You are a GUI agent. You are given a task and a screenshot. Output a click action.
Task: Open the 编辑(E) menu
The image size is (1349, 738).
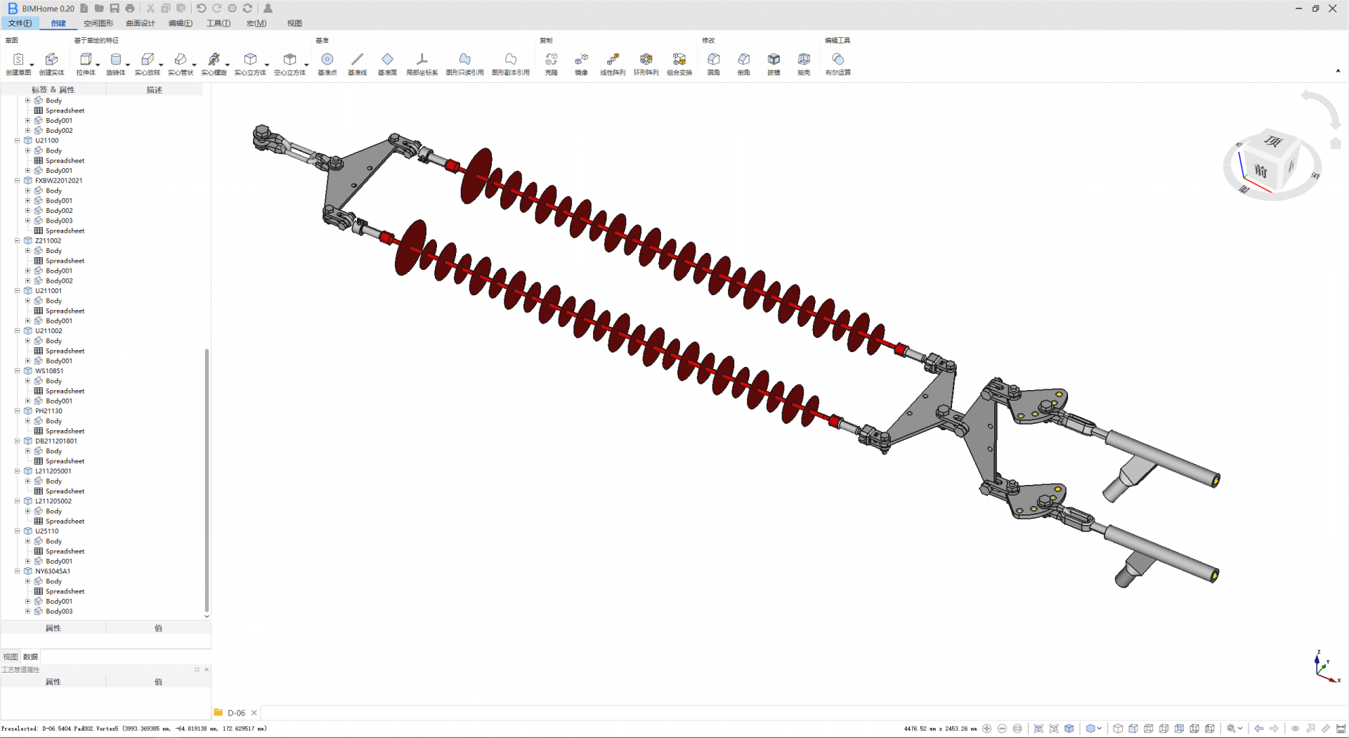click(x=181, y=23)
